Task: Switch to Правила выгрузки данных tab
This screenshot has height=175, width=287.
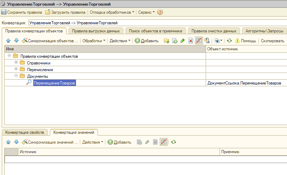Action: 96,31
